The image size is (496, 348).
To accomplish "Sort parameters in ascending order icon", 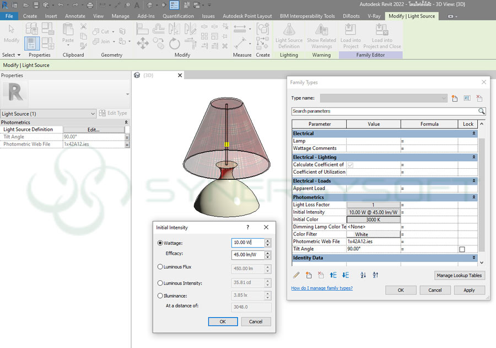I will (x=363, y=275).
